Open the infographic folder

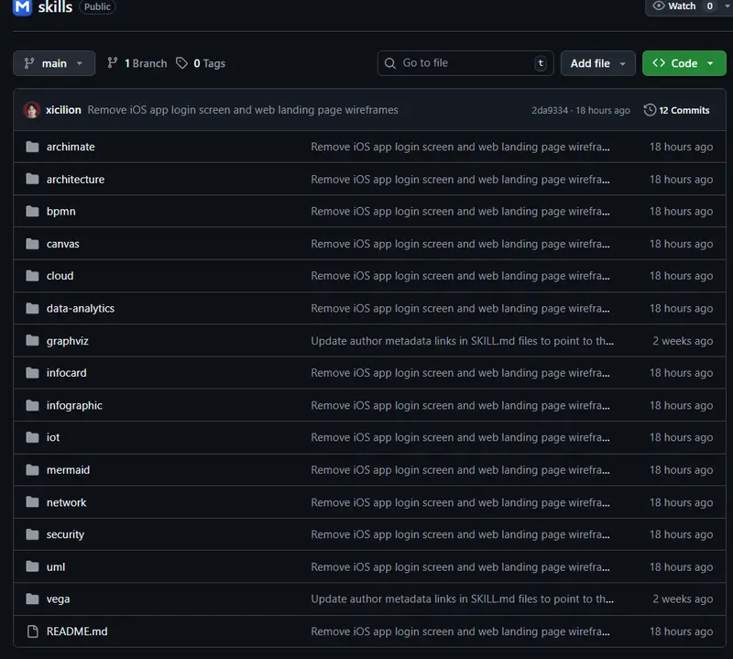coord(74,405)
